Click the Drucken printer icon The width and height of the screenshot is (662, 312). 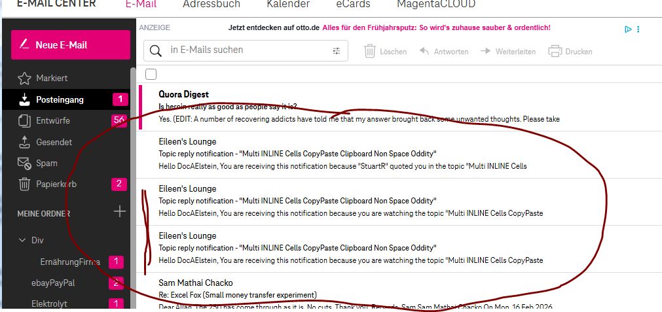pos(555,51)
